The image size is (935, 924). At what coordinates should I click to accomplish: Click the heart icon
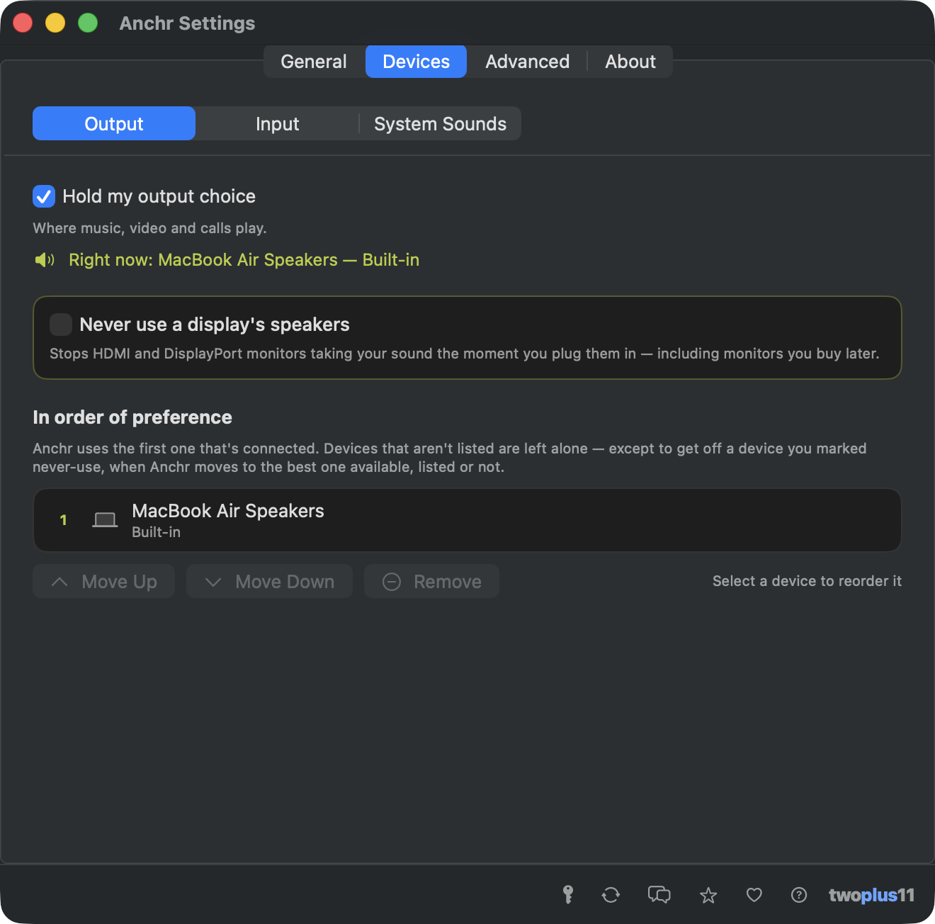(754, 895)
